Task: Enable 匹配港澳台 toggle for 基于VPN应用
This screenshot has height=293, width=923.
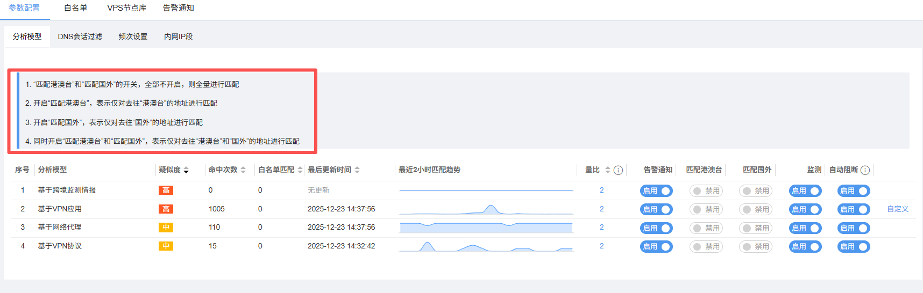Action: pyautogui.click(x=706, y=209)
